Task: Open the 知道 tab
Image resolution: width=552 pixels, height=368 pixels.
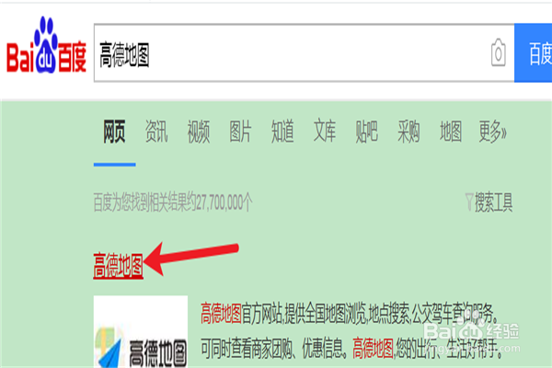Action: pos(282,132)
